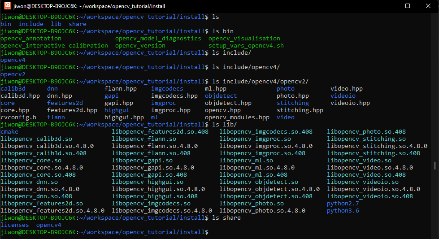Click 'opencv_modules.hpp' header file

(x=237, y=117)
